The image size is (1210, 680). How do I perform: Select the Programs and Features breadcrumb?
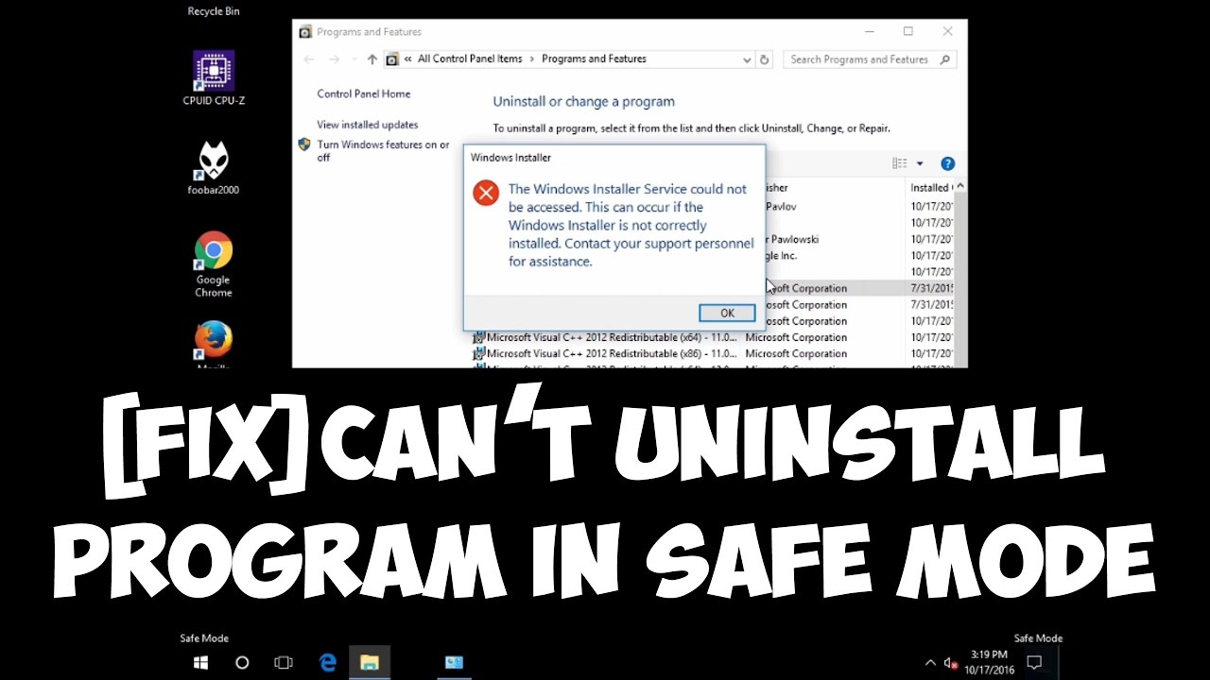(x=594, y=59)
